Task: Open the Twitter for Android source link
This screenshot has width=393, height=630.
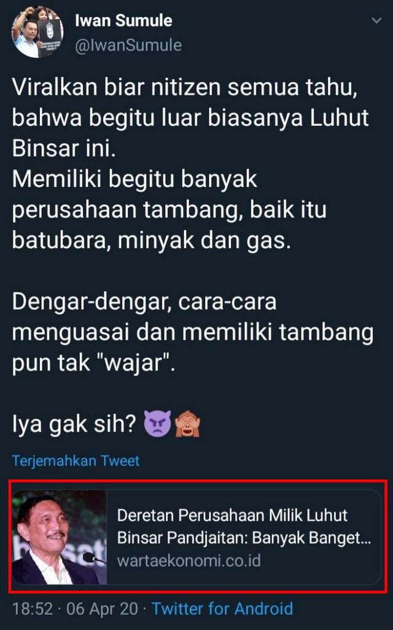Action: [222, 608]
